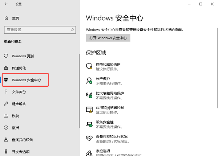Screen dimensions: 218x156
Task: Select 开发者选项 in the sidebar
Action: click(x=21, y=152)
